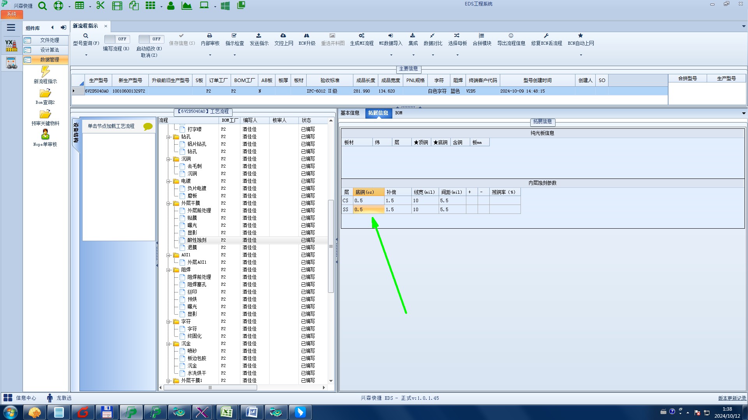The height and width of the screenshot is (420, 748).
Task: Click the 数据对比 toolbar icon
Action: click(432, 36)
